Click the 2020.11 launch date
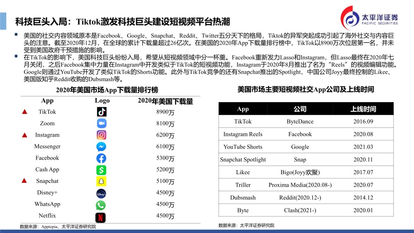Screen dimensions: 414x233 point(363,159)
